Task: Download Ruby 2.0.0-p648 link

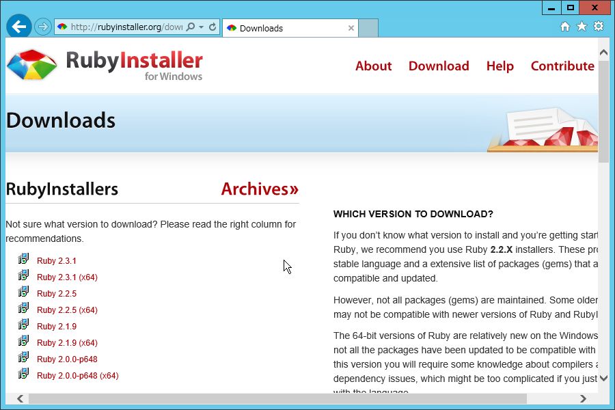Action: 67,359
